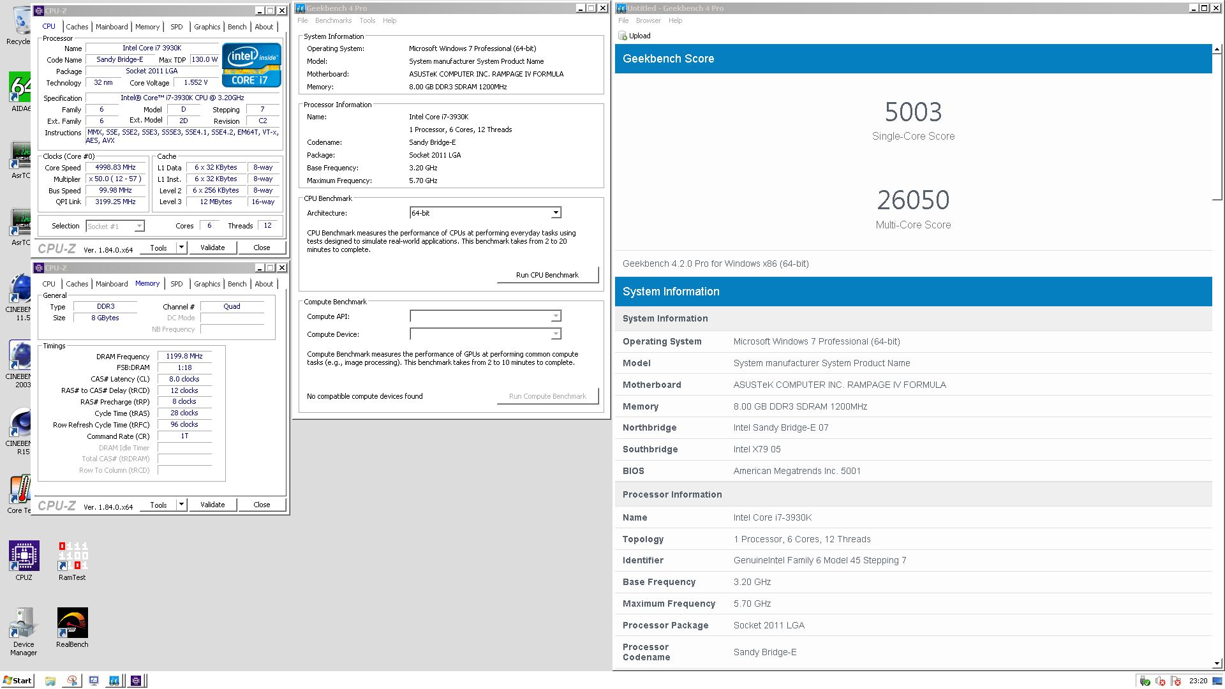The width and height of the screenshot is (1225, 689).
Task: Click the CPU-Z title bar icon of the upper window
Action: click(x=39, y=10)
